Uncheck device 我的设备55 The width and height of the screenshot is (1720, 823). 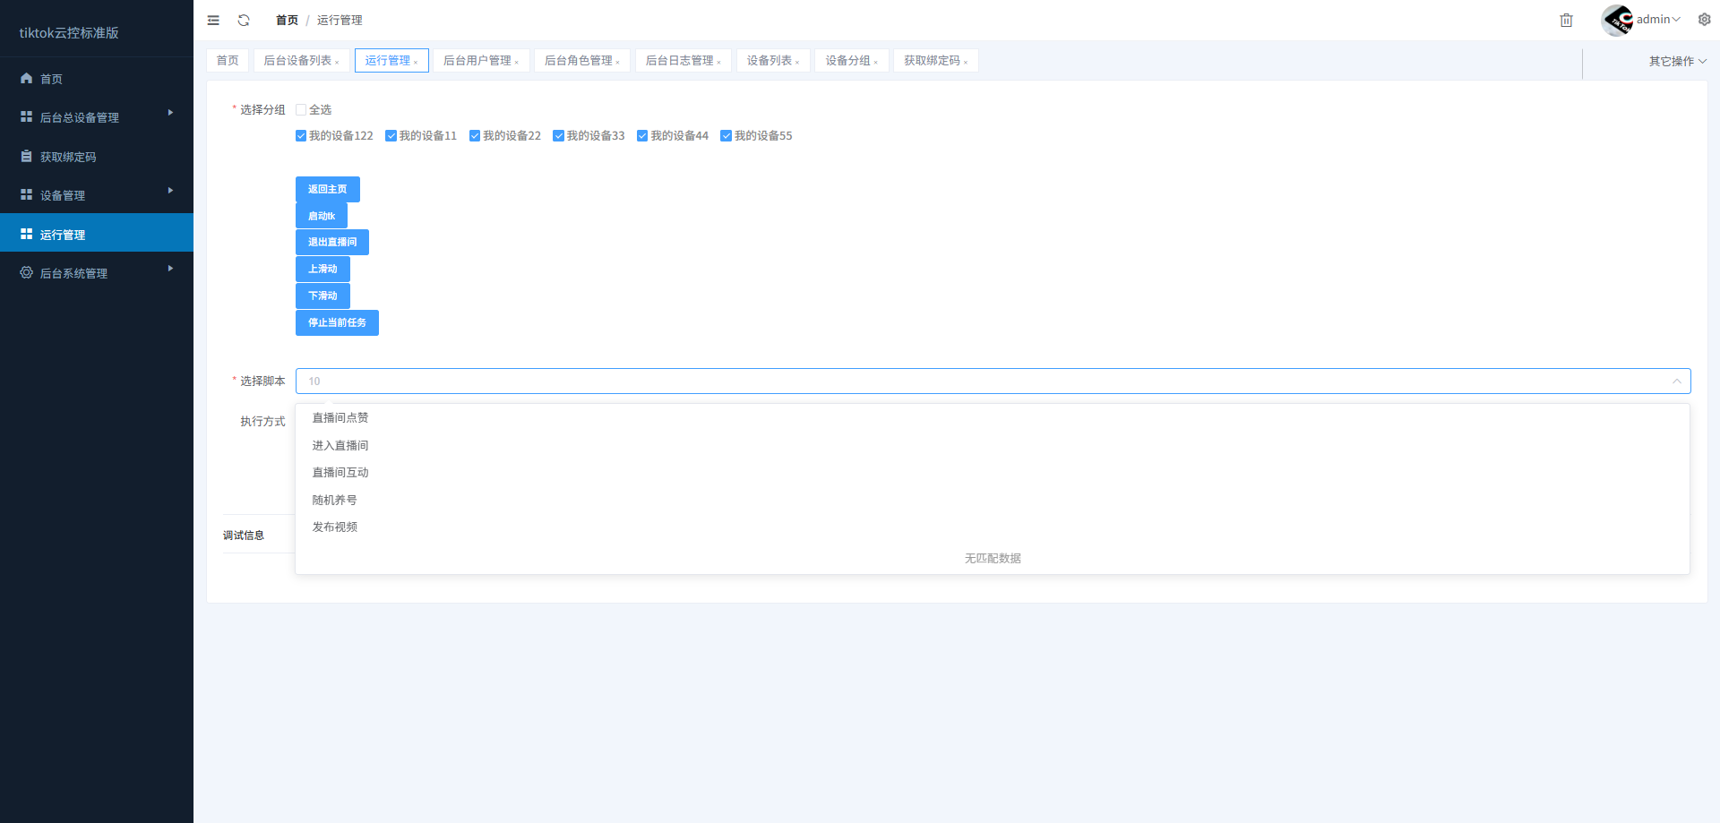727,135
